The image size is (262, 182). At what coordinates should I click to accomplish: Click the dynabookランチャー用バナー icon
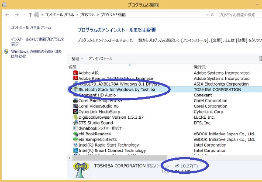point(76,128)
